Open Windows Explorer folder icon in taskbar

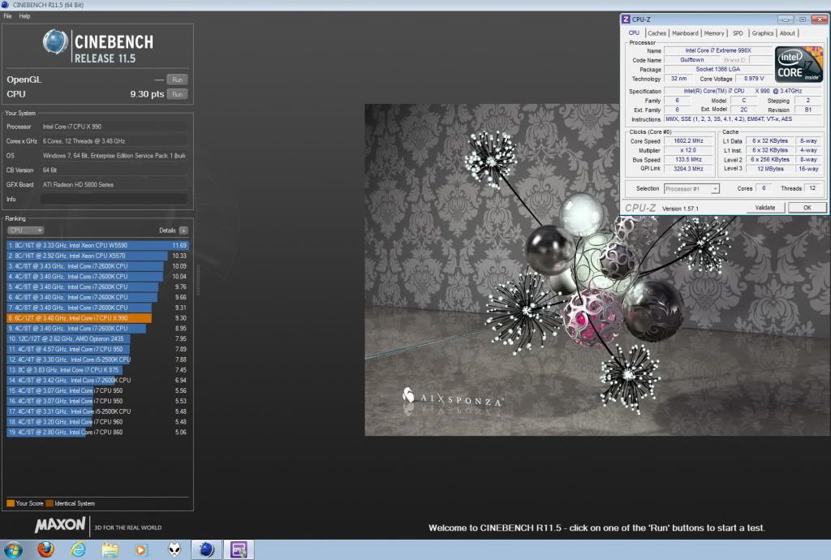(x=110, y=550)
